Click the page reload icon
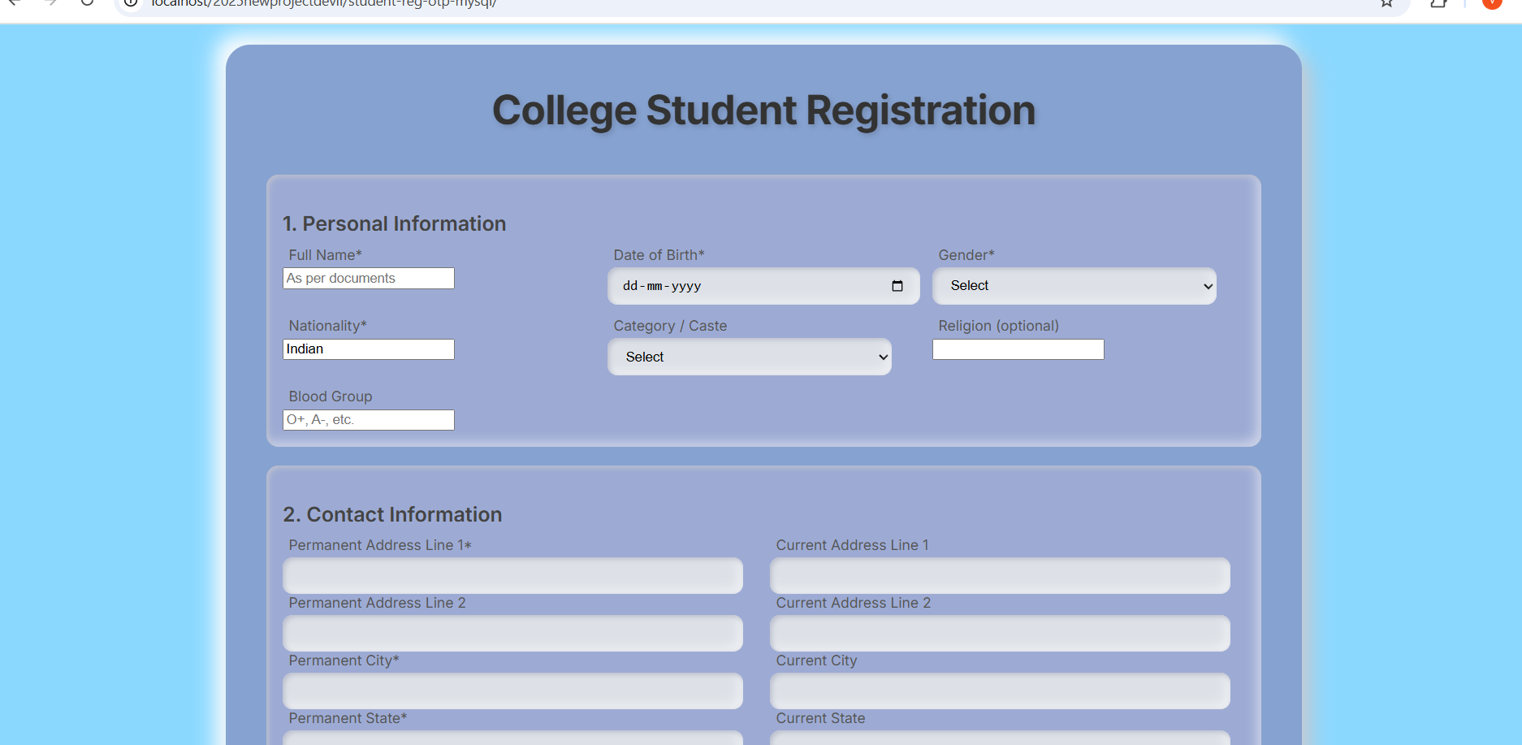1522x745 pixels. click(87, 5)
